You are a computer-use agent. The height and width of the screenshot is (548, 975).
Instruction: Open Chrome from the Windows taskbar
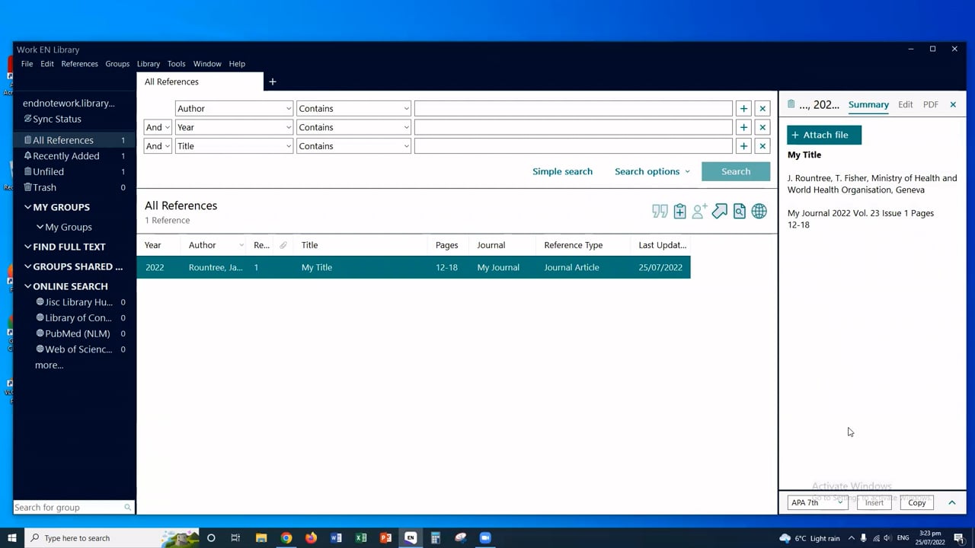click(x=286, y=538)
